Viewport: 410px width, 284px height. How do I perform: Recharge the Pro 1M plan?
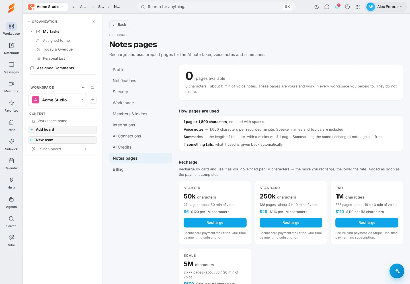pyautogui.click(x=367, y=223)
